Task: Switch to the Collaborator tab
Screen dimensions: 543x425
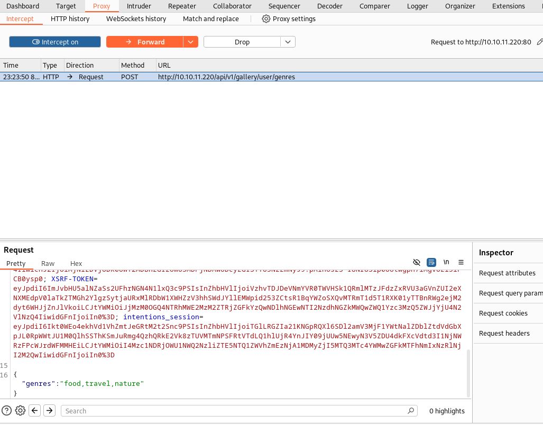Action: pyautogui.click(x=232, y=6)
